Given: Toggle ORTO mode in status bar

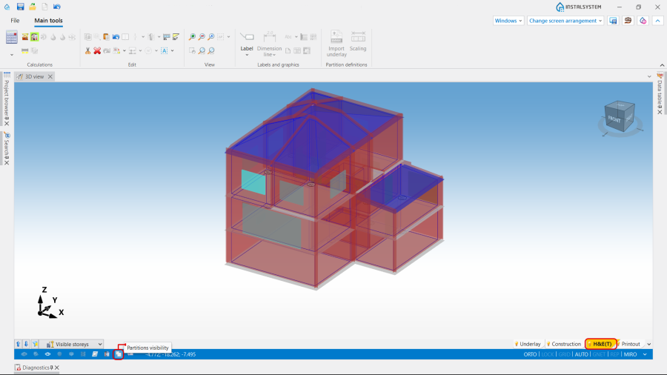Looking at the screenshot, I should coord(530,354).
